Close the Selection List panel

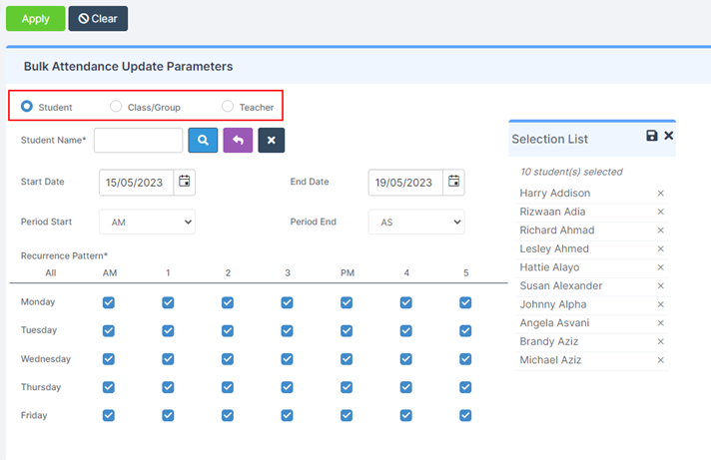click(x=669, y=136)
